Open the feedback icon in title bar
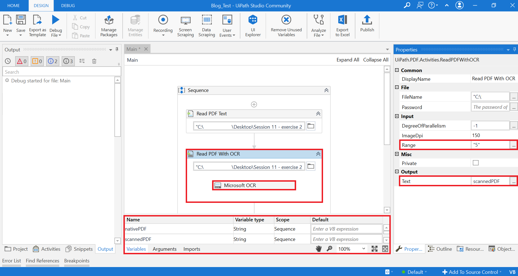The width and height of the screenshot is (518, 276). tap(420, 5)
